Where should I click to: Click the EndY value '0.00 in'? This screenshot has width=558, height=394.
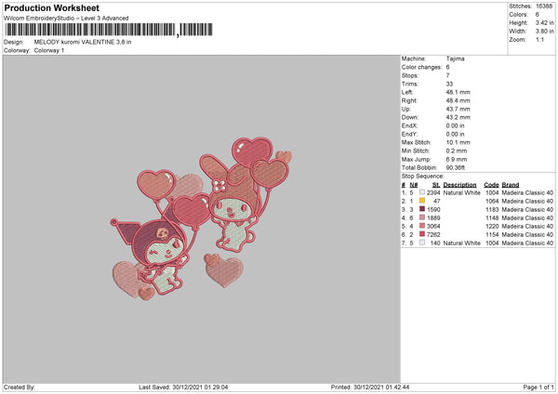coord(455,134)
